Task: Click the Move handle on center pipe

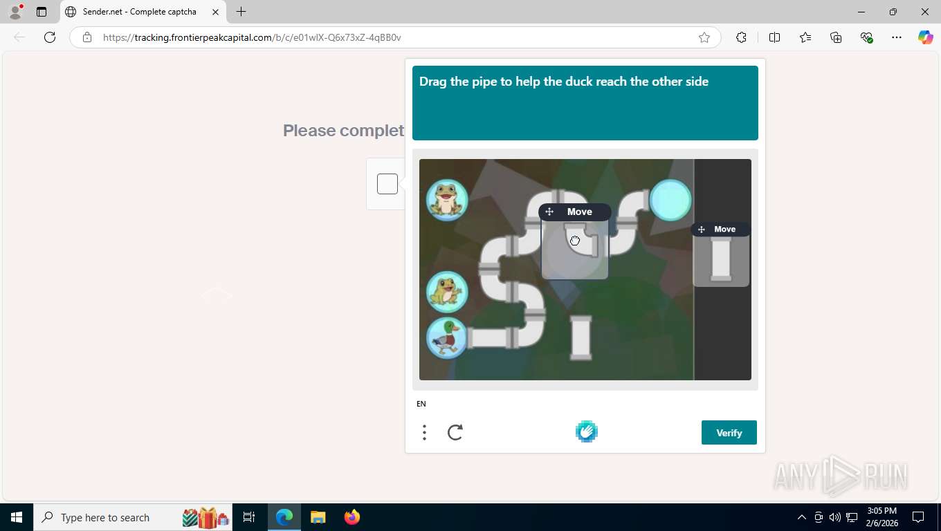Action: pyautogui.click(x=574, y=212)
